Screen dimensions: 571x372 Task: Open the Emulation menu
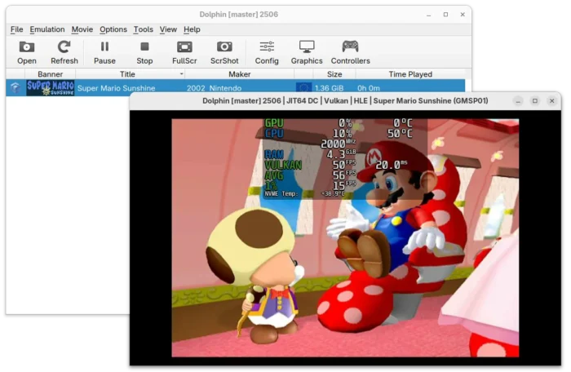pos(47,29)
